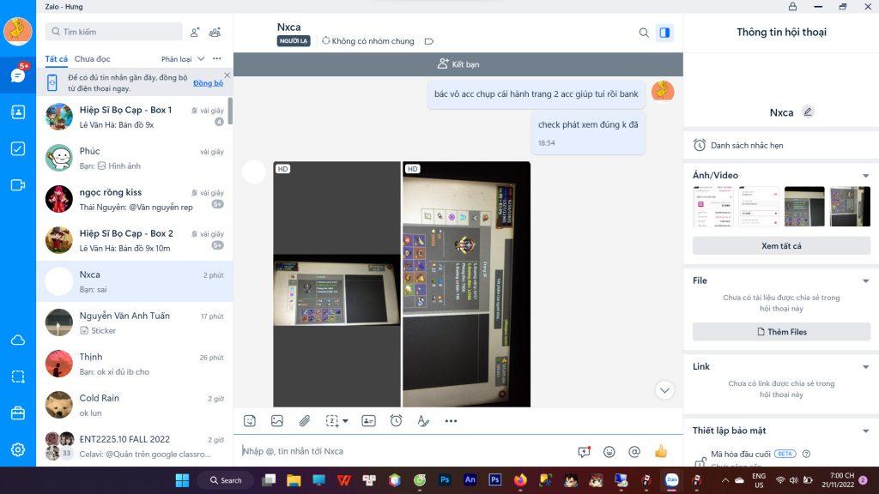Image resolution: width=879 pixels, height=494 pixels.
Task: Send a thumbs-up like
Action: 661,451
